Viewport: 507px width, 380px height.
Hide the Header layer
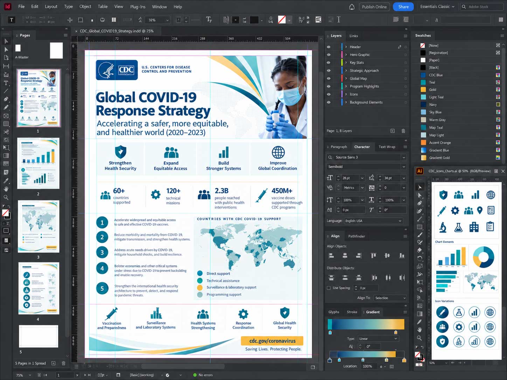pyautogui.click(x=328, y=47)
